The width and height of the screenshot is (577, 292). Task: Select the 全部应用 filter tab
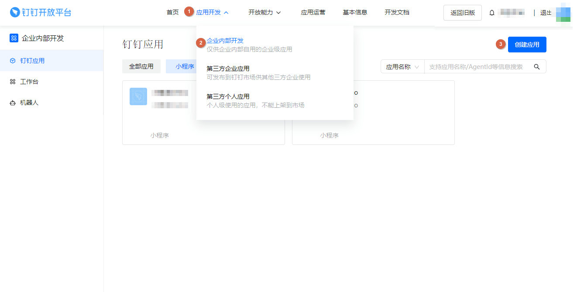click(x=141, y=66)
